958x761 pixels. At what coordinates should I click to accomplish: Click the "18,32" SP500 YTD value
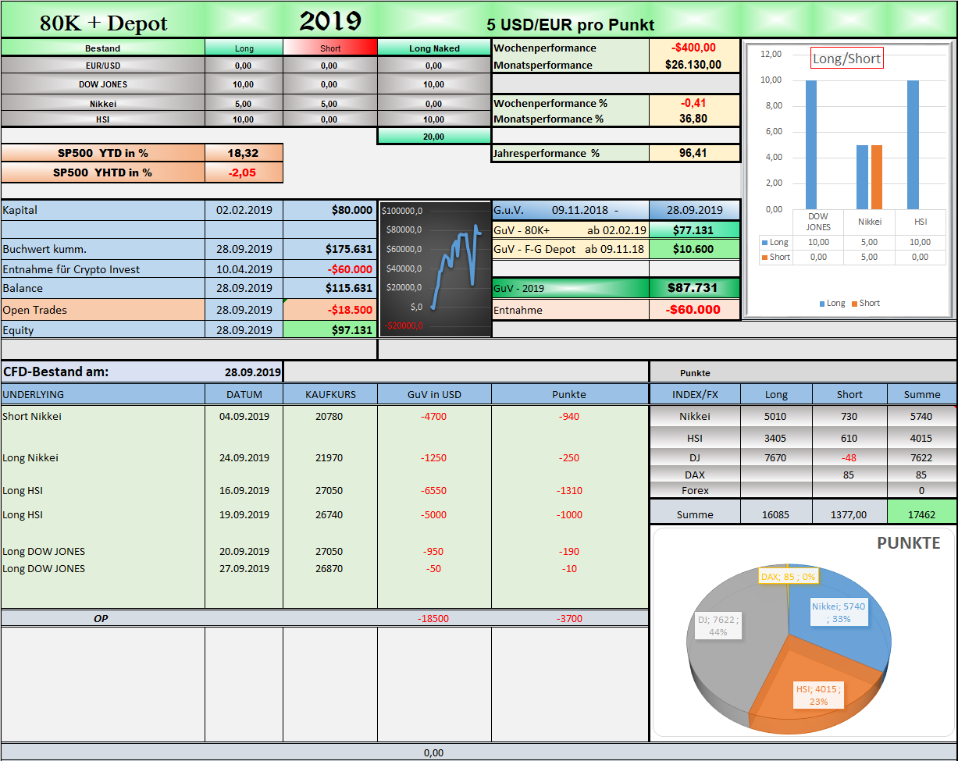click(x=244, y=153)
